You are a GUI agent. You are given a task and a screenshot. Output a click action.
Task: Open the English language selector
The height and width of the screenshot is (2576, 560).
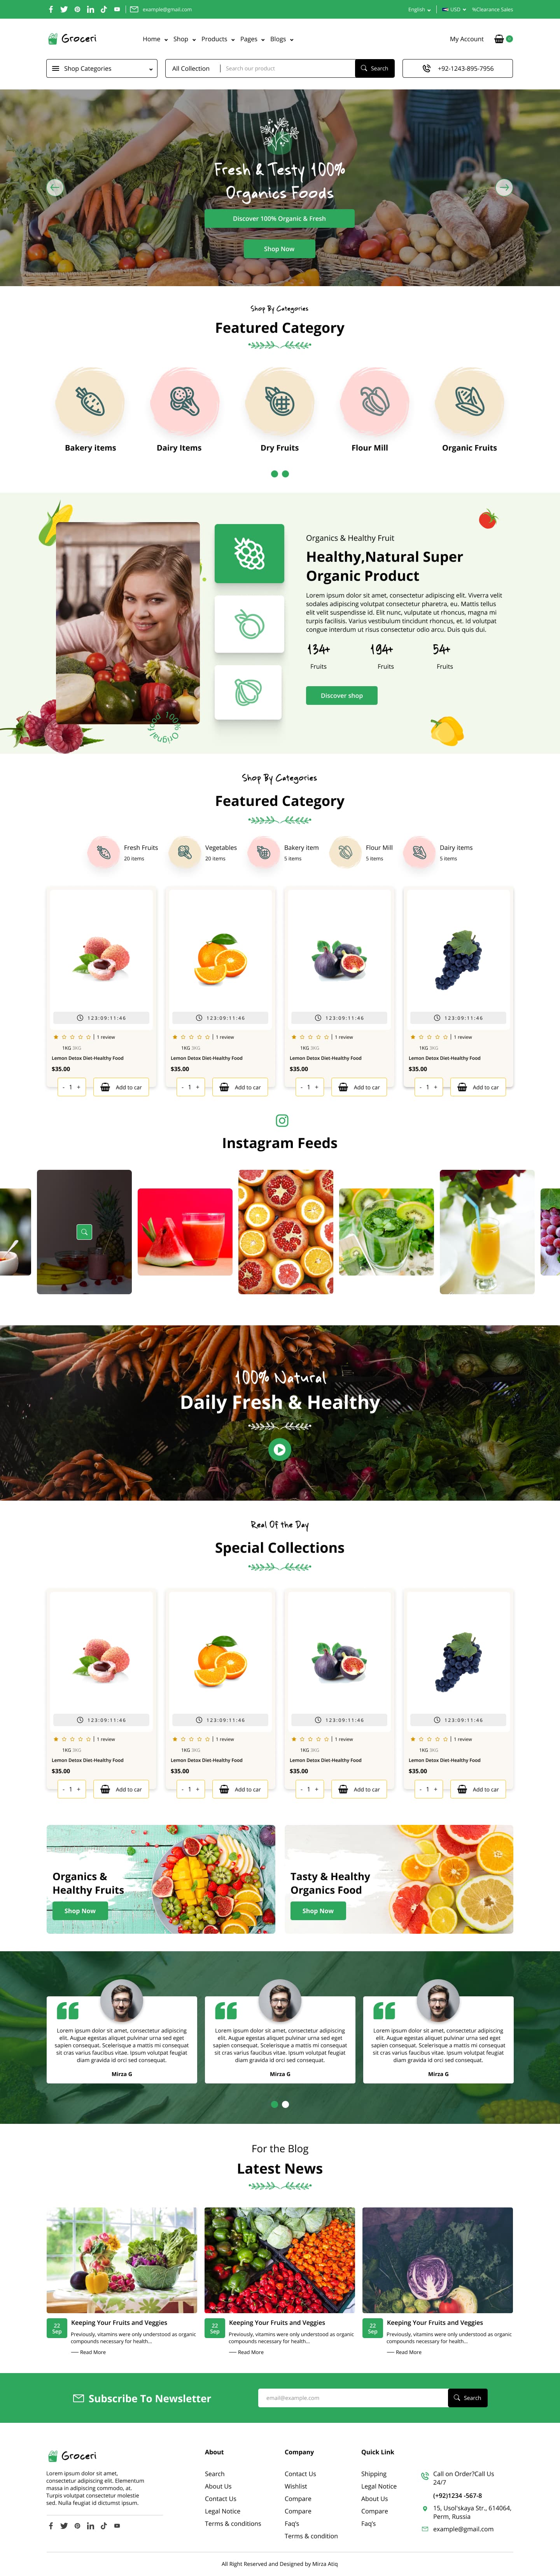pos(419,9)
